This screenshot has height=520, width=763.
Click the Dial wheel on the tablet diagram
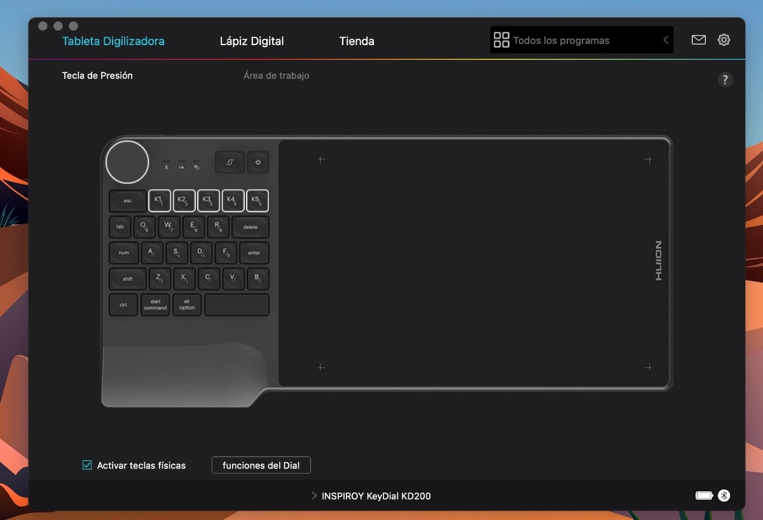click(127, 162)
